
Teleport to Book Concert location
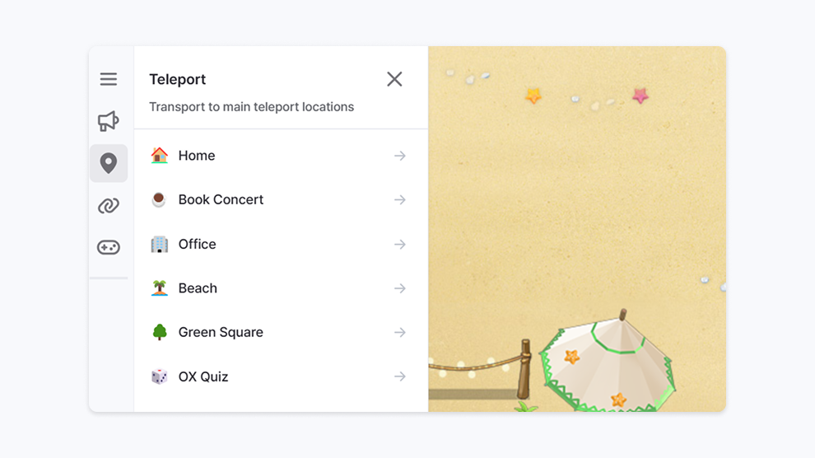(281, 199)
